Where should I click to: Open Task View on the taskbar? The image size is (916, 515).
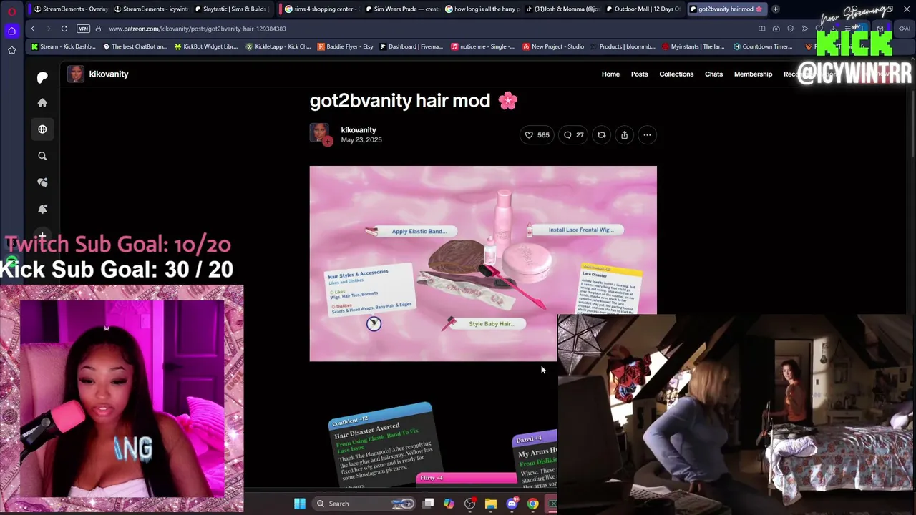(428, 504)
